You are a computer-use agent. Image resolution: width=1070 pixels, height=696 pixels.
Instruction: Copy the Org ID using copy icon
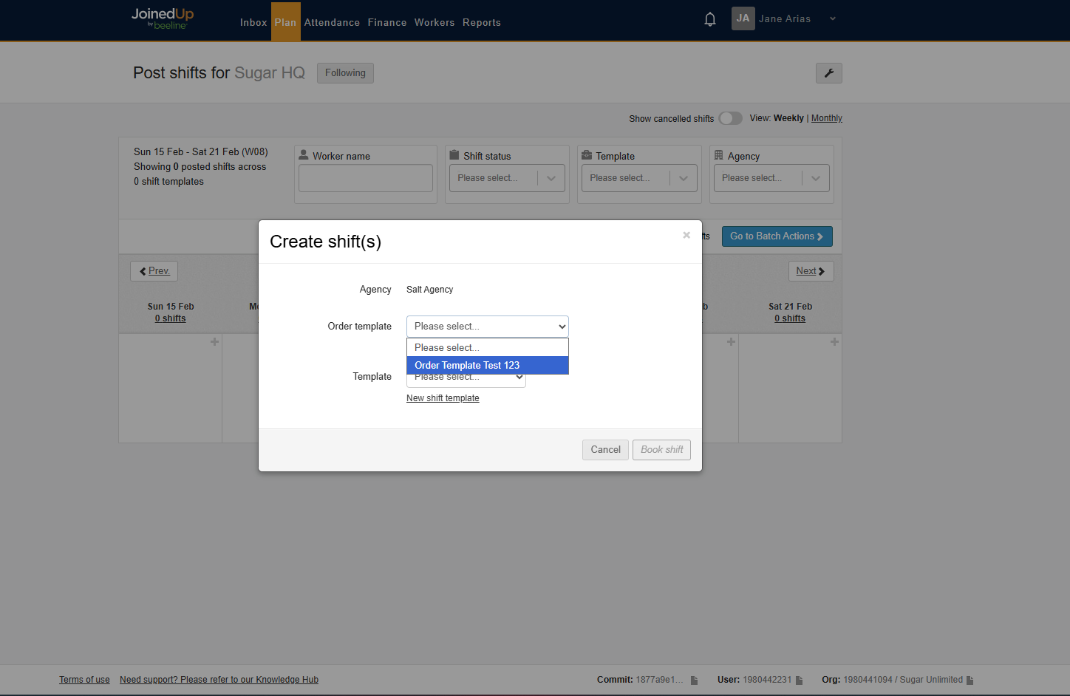(x=970, y=680)
